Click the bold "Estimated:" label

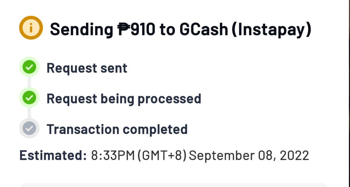click(x=53, y=155)
